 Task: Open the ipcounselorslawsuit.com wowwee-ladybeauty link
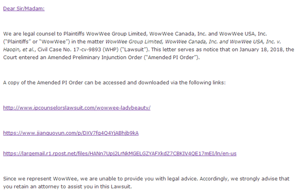tap(77, 108)
